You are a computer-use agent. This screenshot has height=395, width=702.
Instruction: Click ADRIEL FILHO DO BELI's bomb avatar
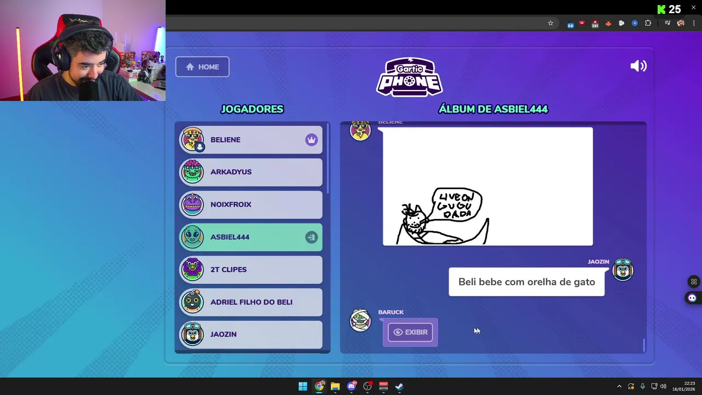(193, 302)
